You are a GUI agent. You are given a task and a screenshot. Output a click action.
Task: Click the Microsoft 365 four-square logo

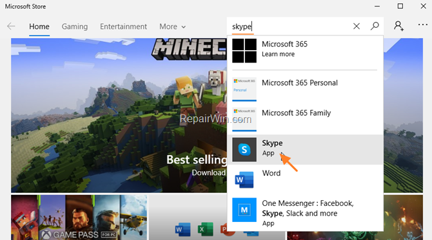click(244, 51)
